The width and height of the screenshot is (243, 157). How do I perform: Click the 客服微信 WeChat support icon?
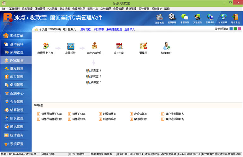coord(185,17)
